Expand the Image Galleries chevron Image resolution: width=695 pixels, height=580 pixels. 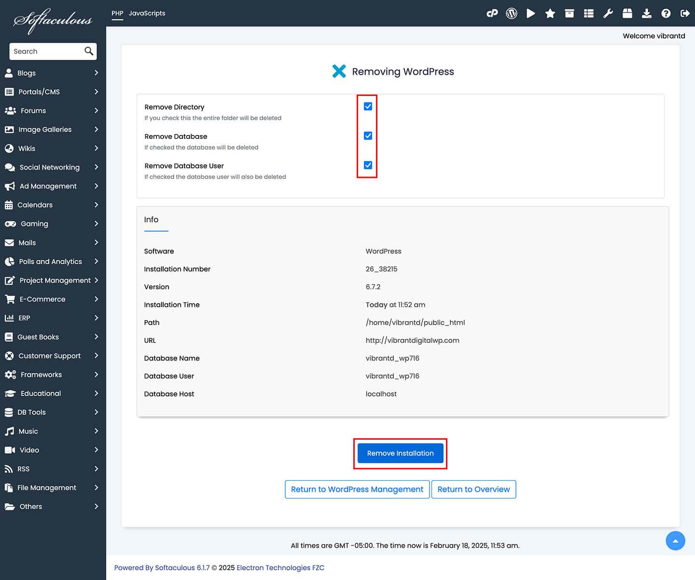coord(97,129)
